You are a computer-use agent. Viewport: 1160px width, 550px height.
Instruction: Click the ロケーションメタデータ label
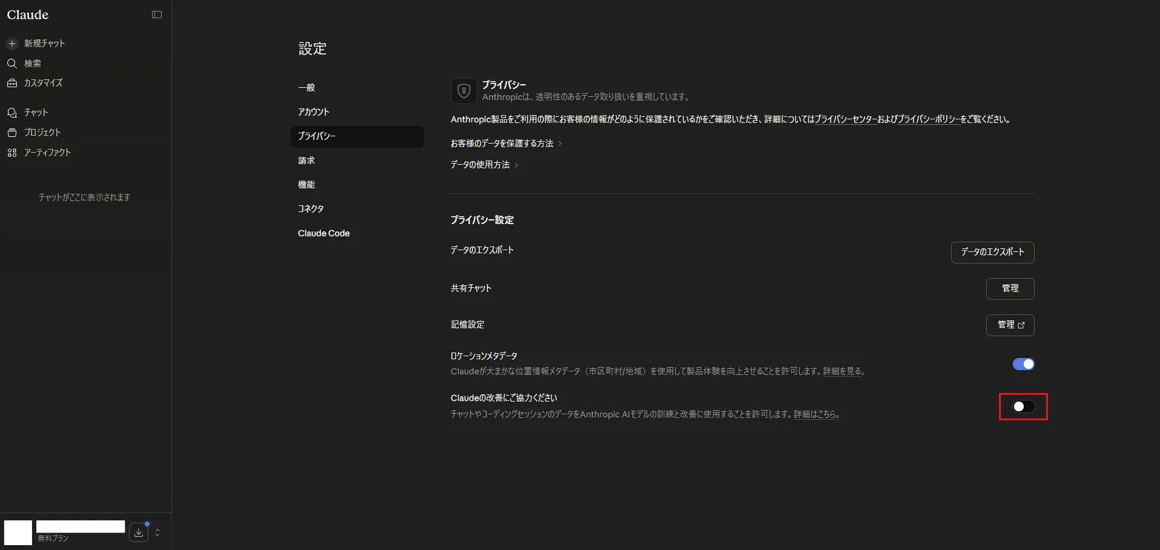(x=484, y=356)
